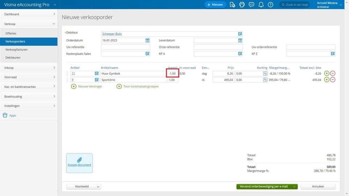Click in Zoek in de Help field
This screenshot has height=196, width=349.
(x=295, y=5)
